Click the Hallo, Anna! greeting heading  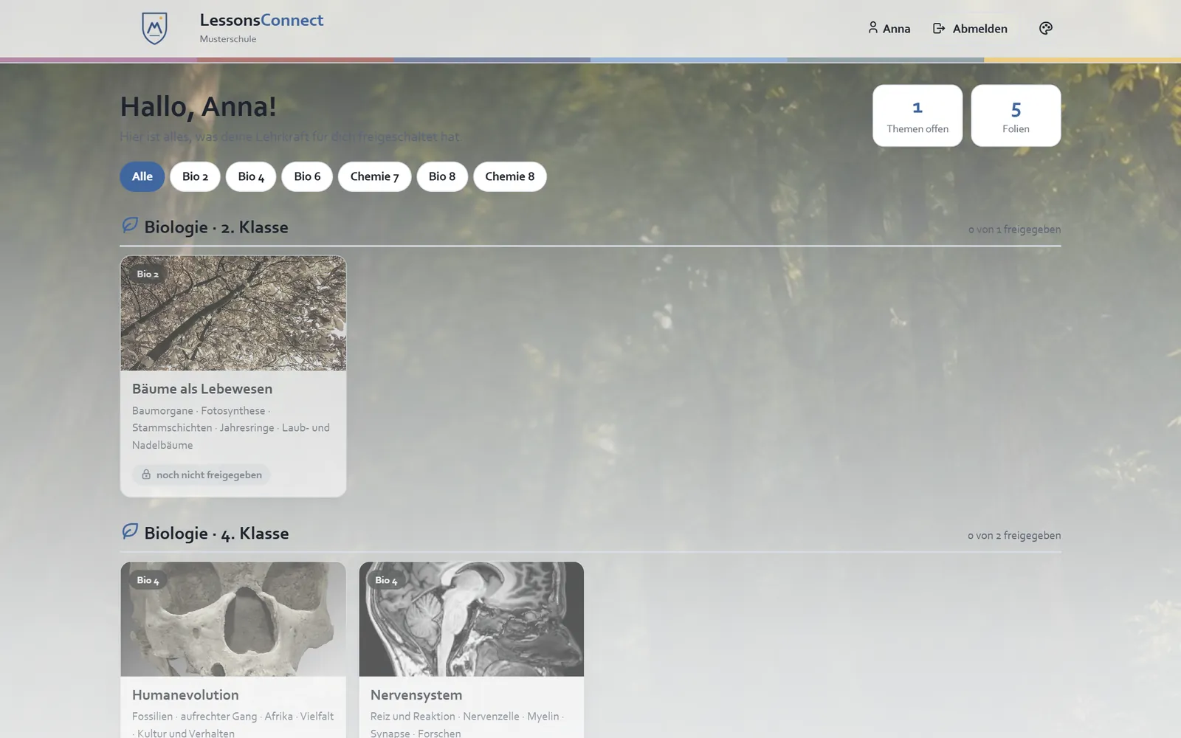[199, 106]
